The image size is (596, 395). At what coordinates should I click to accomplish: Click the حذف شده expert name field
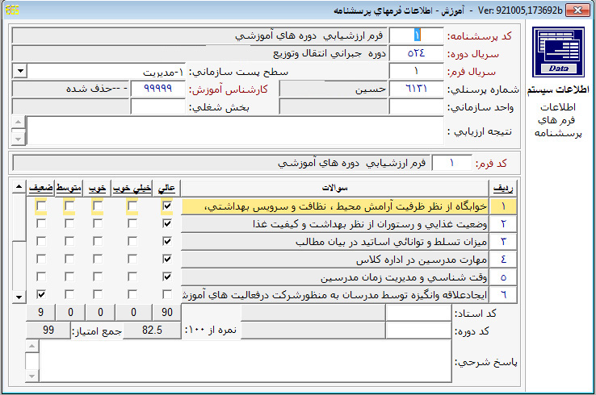click(71, 89)
